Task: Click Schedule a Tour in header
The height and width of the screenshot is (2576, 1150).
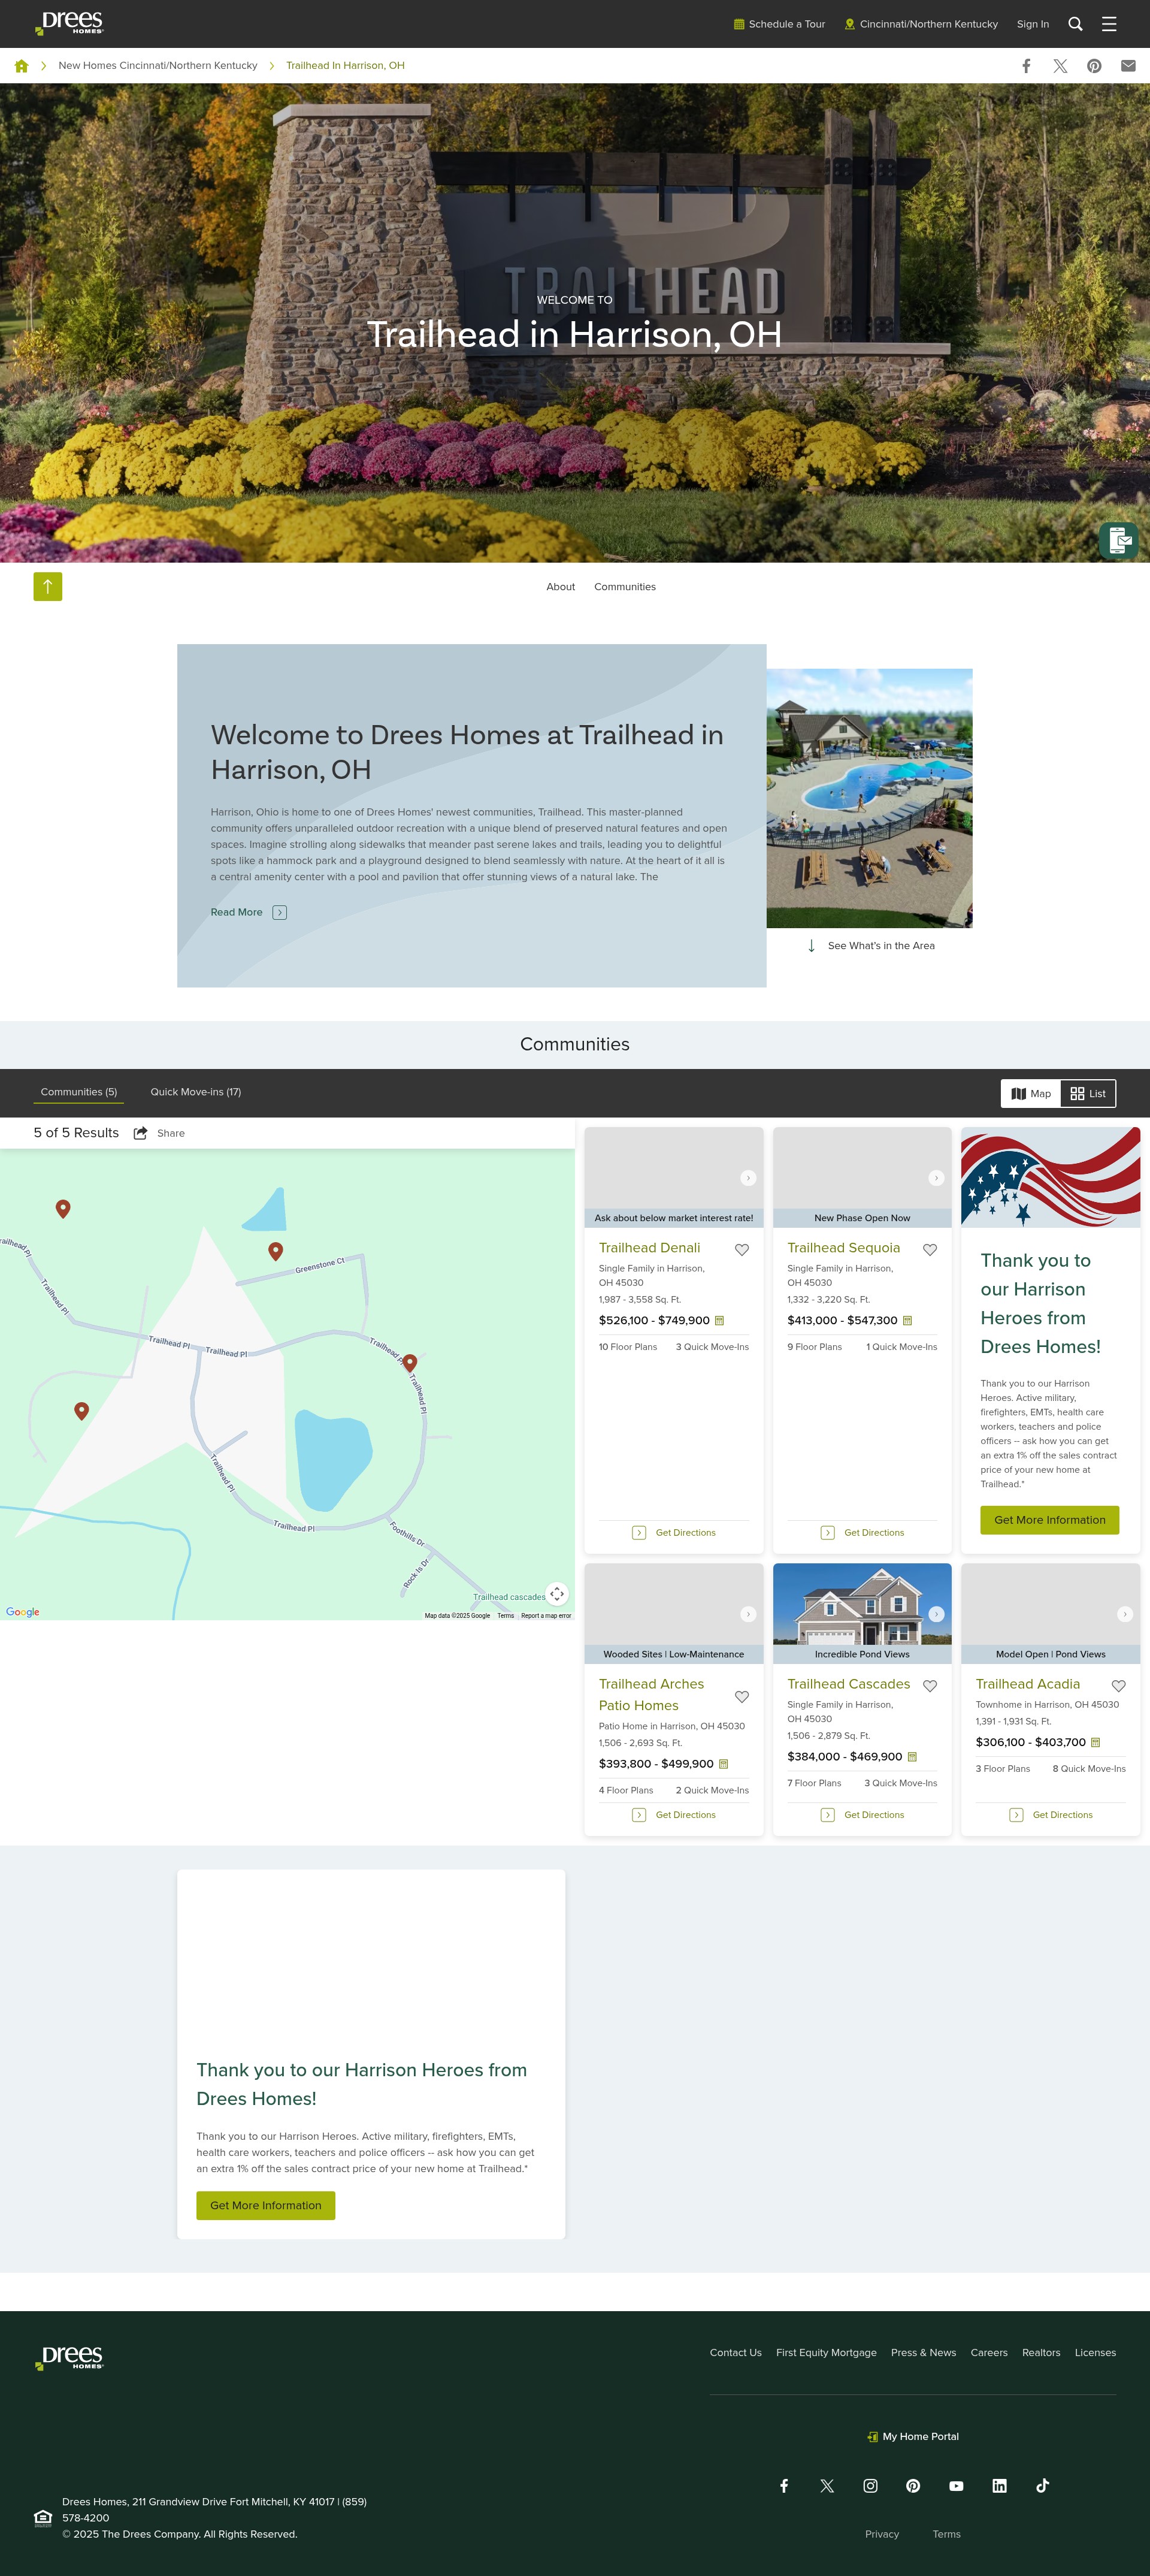Action: [779, 24]
